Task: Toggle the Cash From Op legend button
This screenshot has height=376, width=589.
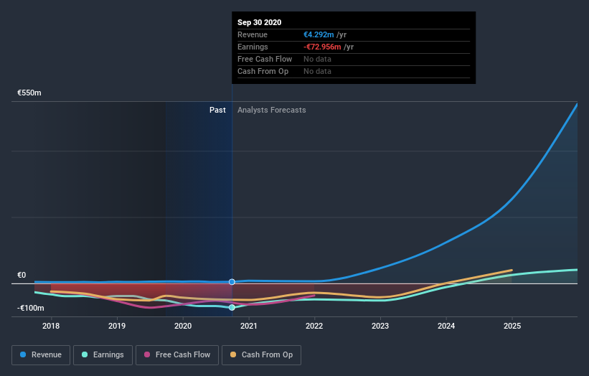Action: tap(261, 355)
